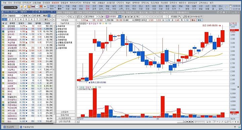Click the save disk icon in chart toolbar
The height and width of the screenshot is (130, 242).
(x=186, y=17)
